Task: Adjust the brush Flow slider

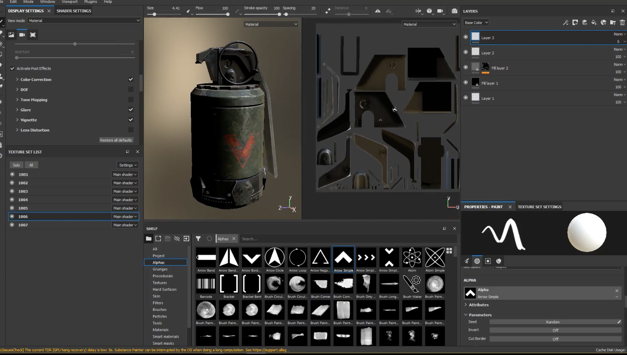Action: point(227,14)
